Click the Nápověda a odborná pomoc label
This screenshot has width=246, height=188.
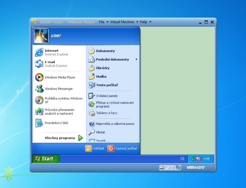click(115, 124)
